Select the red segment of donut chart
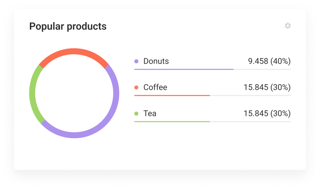Screen dimensions: 320x189 pos(74,51)
